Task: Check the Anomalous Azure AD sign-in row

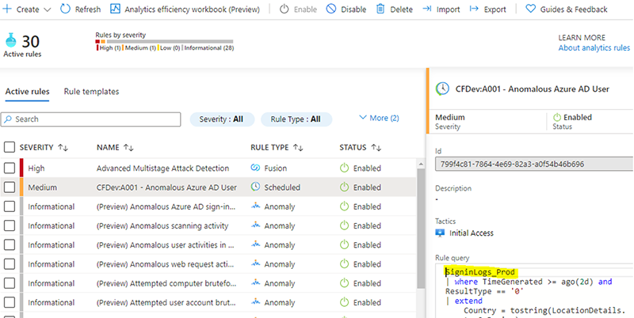Action: (10, 206)
